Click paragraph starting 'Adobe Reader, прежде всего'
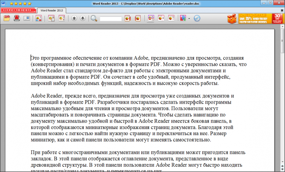The height and width of the screenshot is (172, 285). (x=132, y=118)
